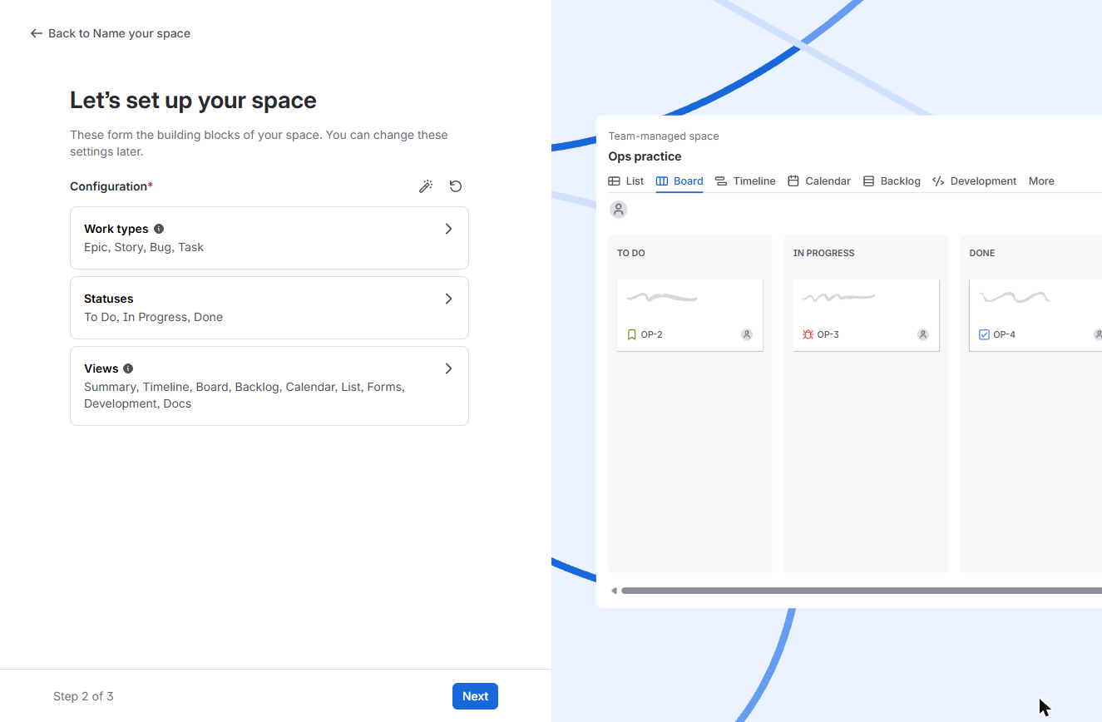Click the assignee avatar on the OP-2 card

click(747, 334)
